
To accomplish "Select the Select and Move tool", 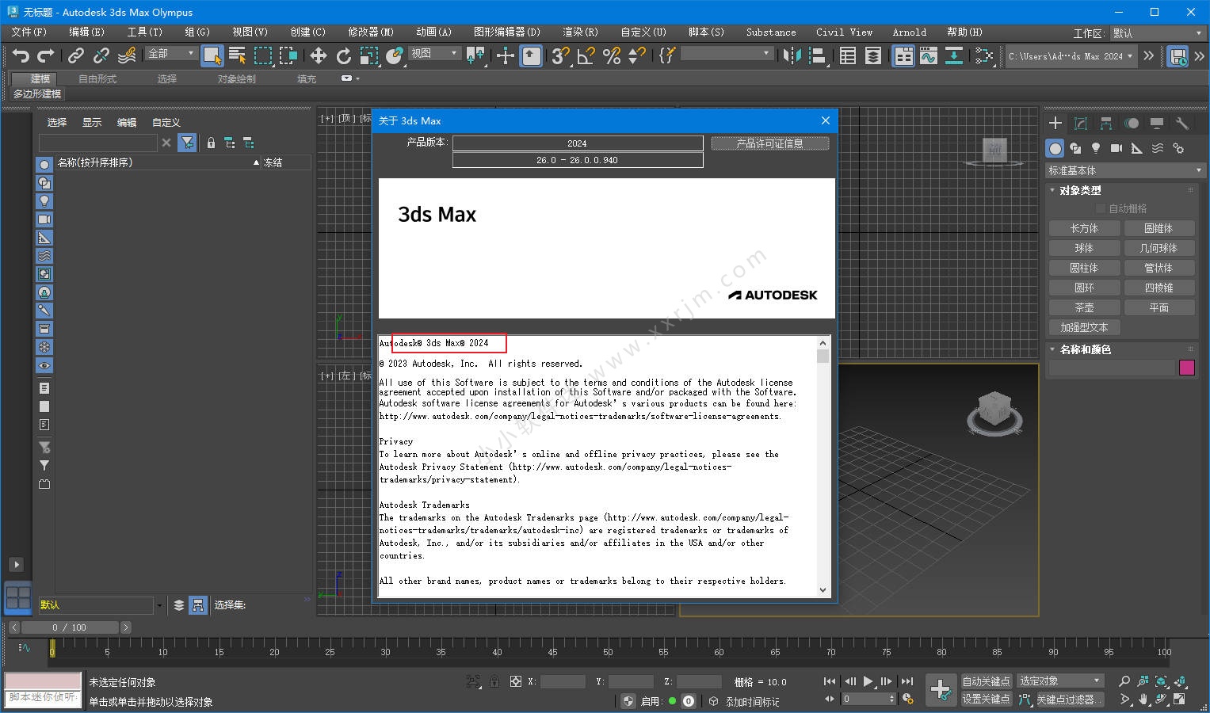I will (x=318, y=55).
